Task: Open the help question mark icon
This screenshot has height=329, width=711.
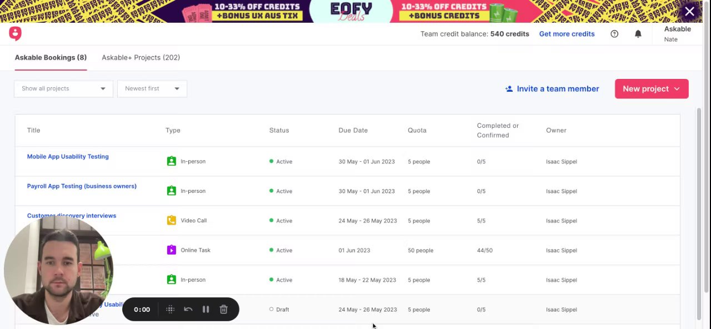Action: tap(614, 34)
